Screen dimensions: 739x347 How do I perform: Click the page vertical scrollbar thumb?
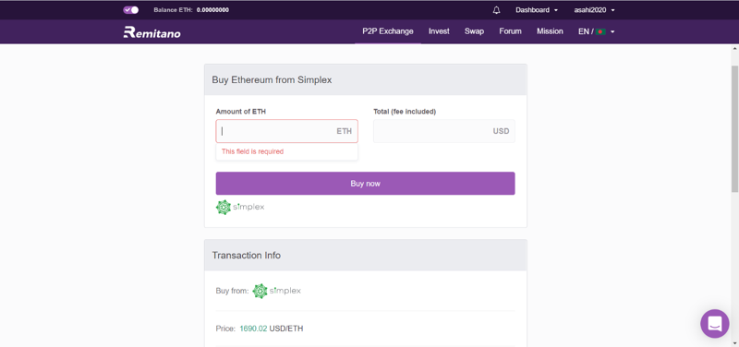pos(734,128)
